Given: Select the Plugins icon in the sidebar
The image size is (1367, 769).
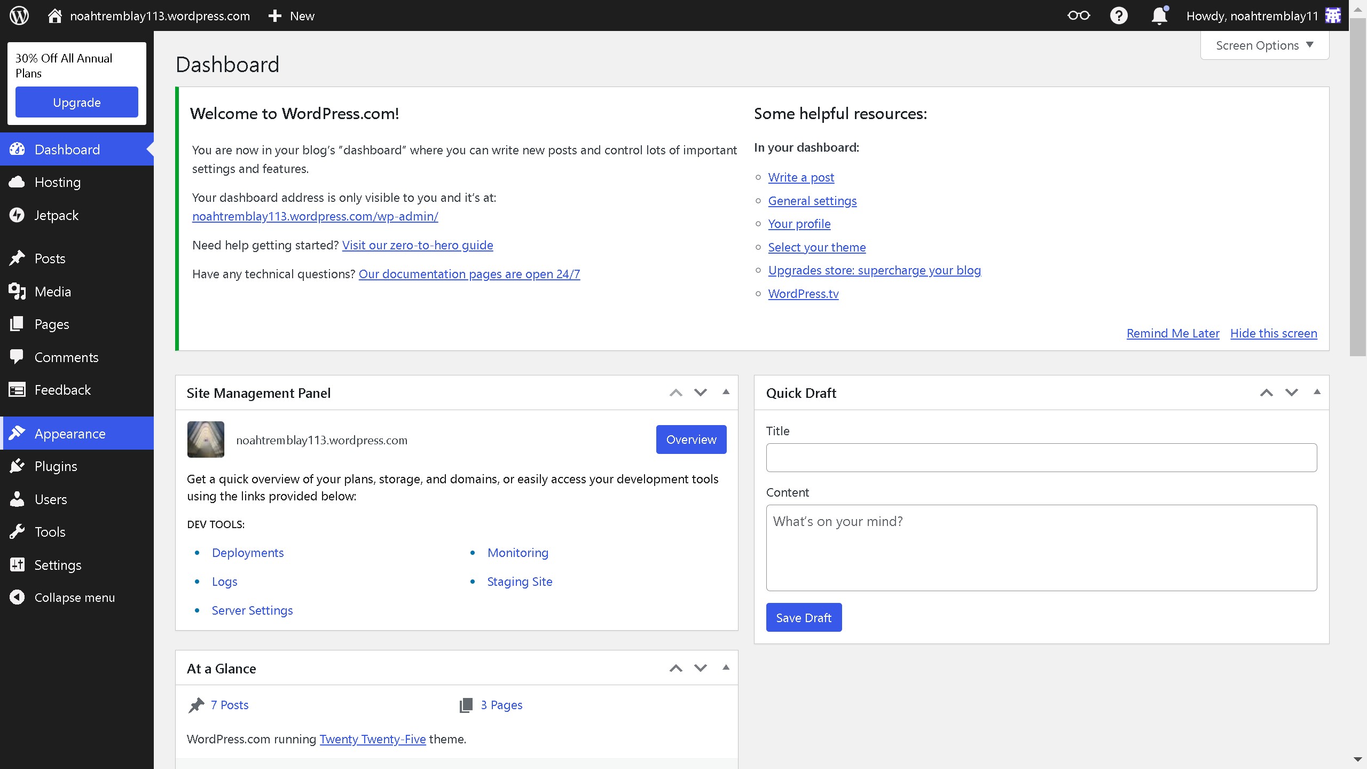Looking at the screenshot, I should [x=17, y=466].
